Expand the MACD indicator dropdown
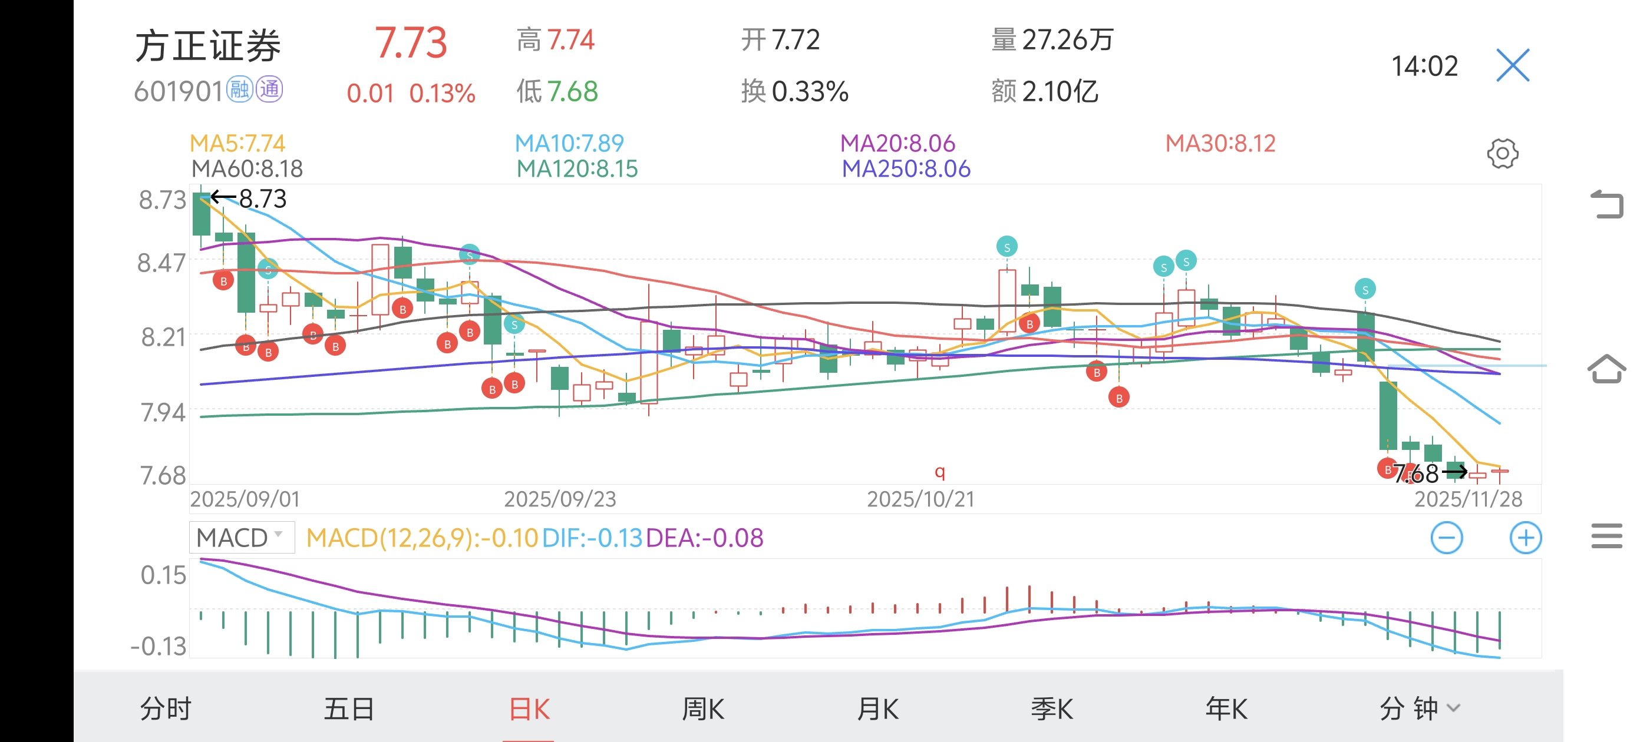1650x742 pixels. [x=242, y=537]
